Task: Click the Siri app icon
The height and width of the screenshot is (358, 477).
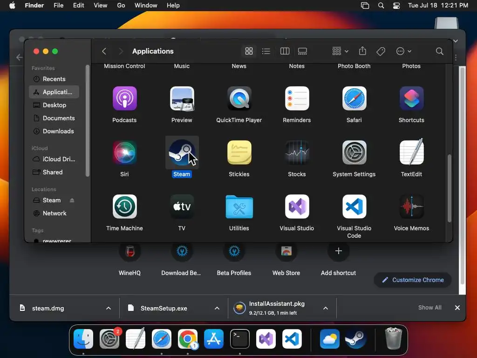Action: [124, 152]
